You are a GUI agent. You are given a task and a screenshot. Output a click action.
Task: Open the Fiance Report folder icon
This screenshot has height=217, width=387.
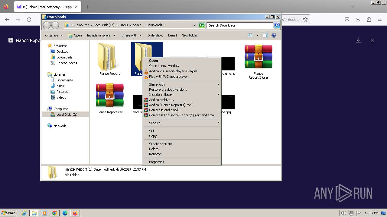point(109,57)
